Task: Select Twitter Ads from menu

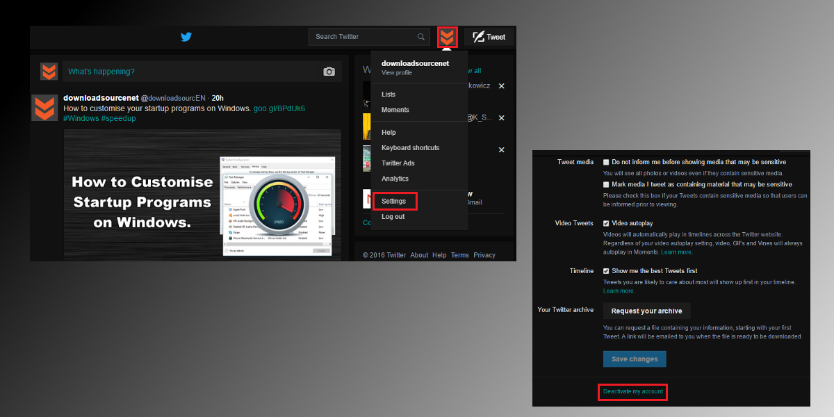Action: 398,163
